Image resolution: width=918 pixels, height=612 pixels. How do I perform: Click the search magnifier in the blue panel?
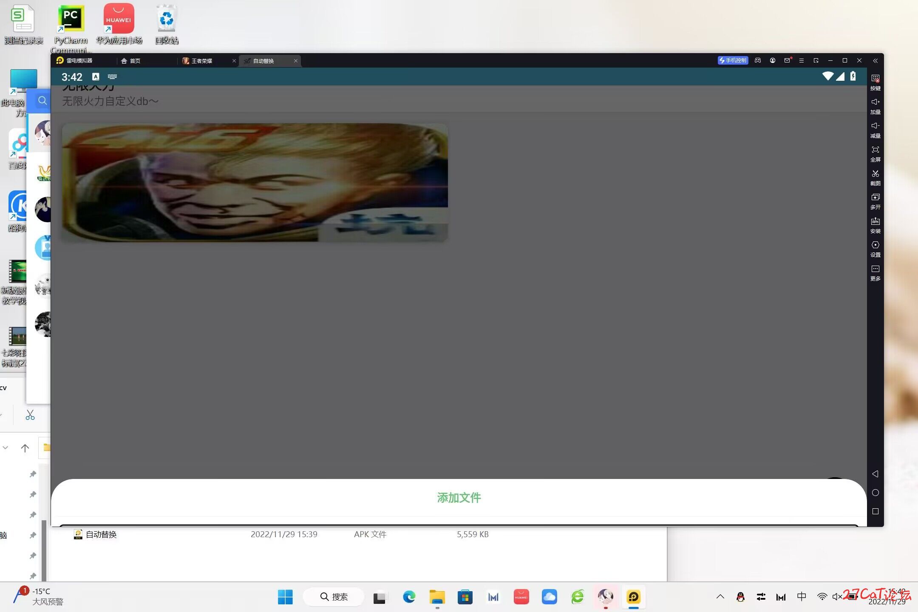[x=42, y=101]
